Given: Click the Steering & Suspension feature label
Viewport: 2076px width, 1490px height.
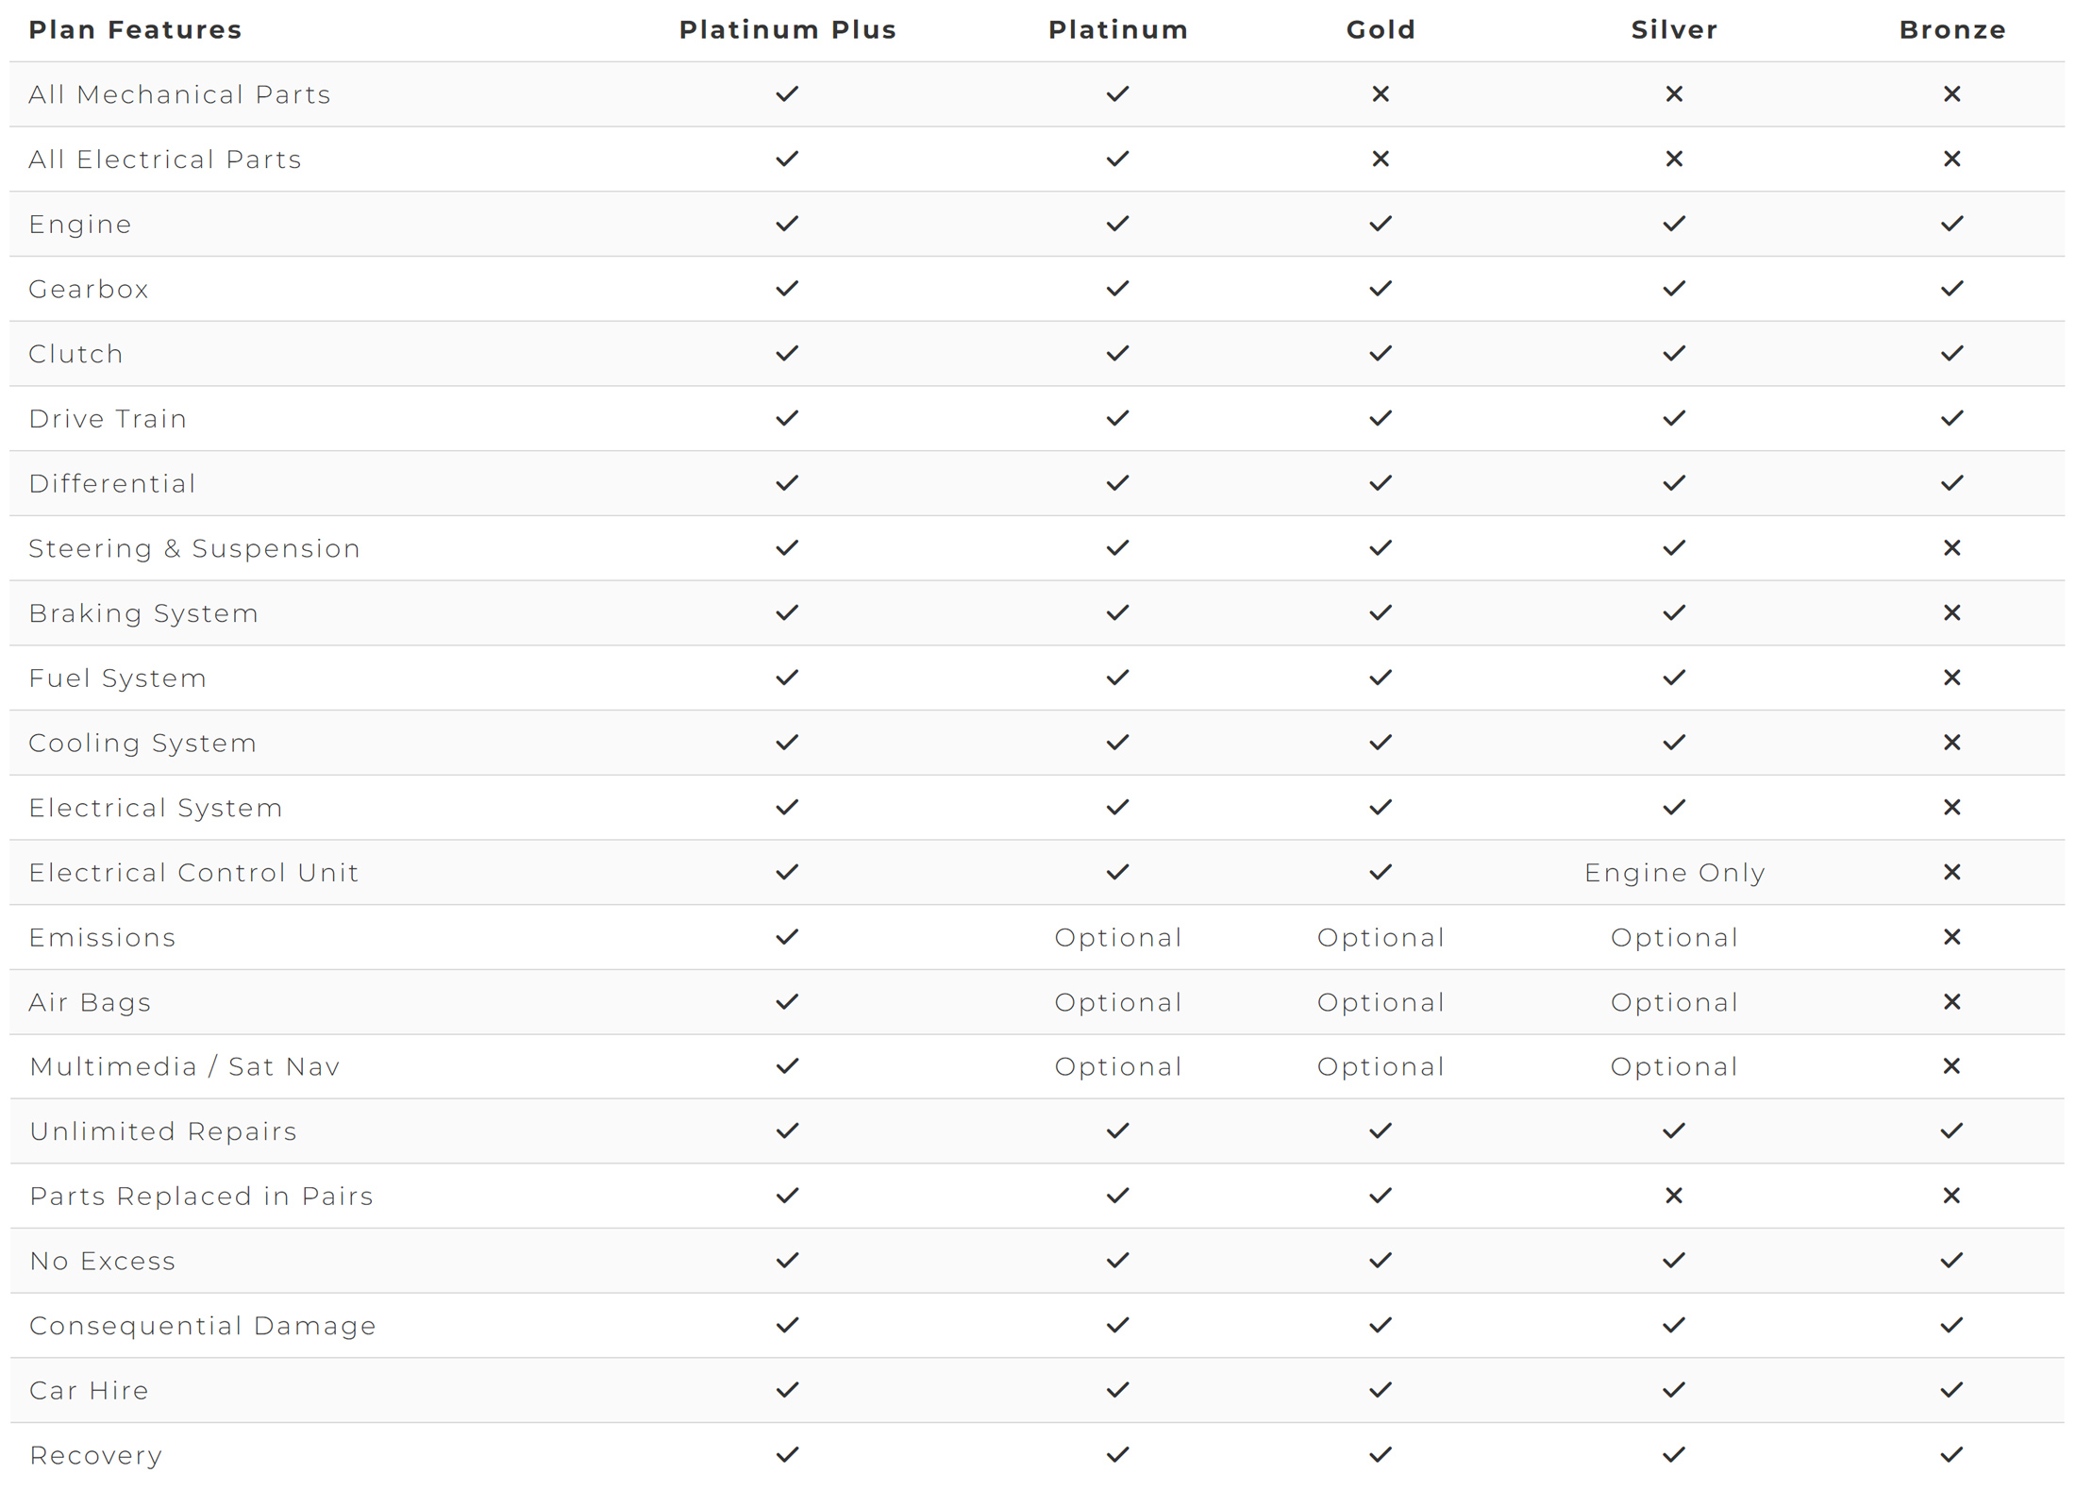Looking at the screenshot, I should click(x=194, y=549).
